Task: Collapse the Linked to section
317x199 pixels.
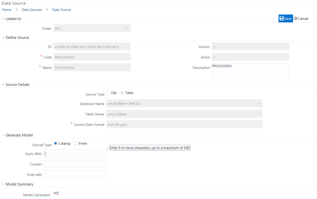Action: tap(3, 19)
